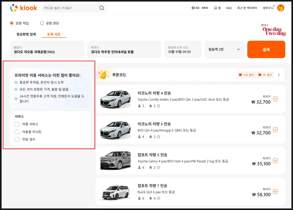This screenshot has width=293, height=210.
Task: Click luggage info icon for 컴포트 차량 5 인승
Action: click(x=158, y=168)
